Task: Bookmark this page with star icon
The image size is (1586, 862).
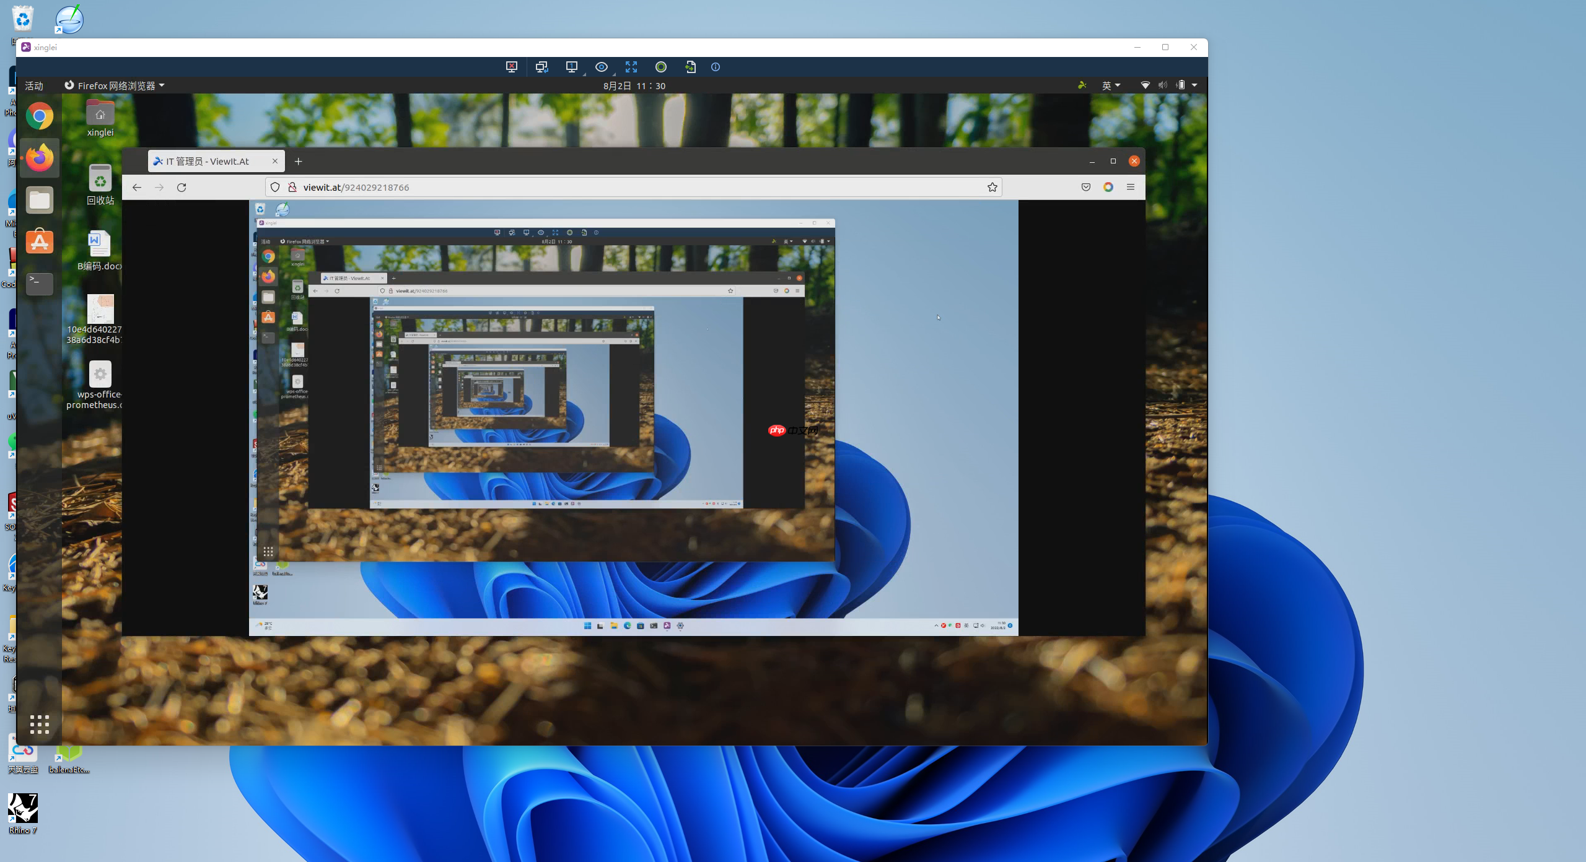Action: pyautogui.click(x=992, y=187)
